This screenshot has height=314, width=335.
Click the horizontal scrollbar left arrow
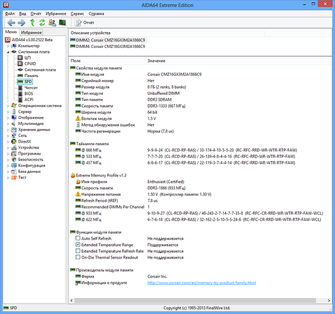(x=71, y=301)
